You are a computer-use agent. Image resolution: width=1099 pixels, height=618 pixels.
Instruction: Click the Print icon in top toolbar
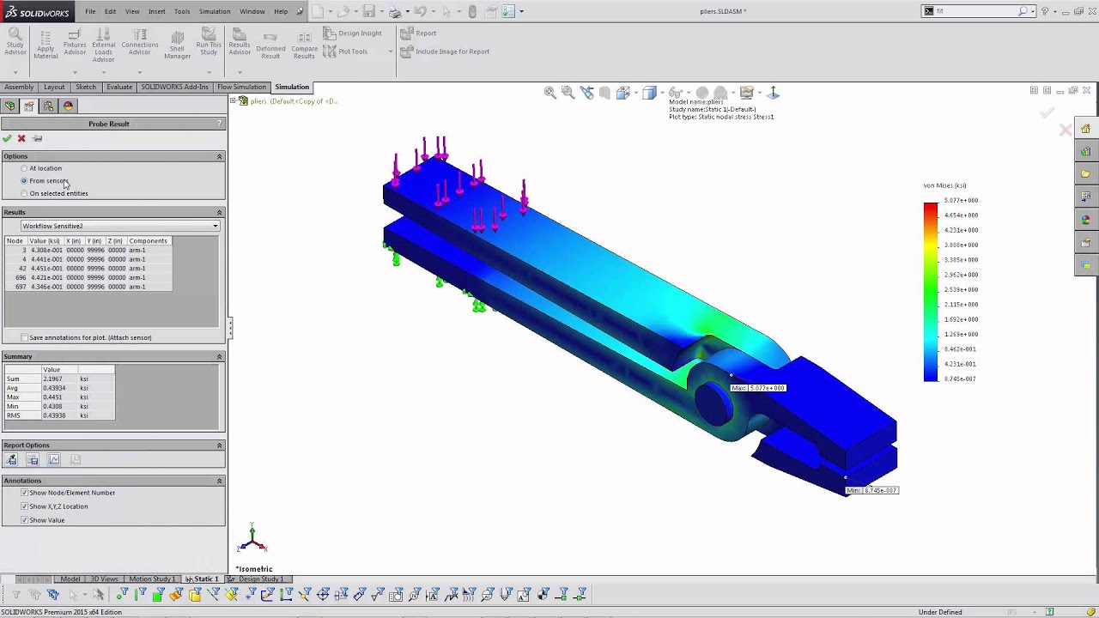pyautogui.click(x=394, y=12)
